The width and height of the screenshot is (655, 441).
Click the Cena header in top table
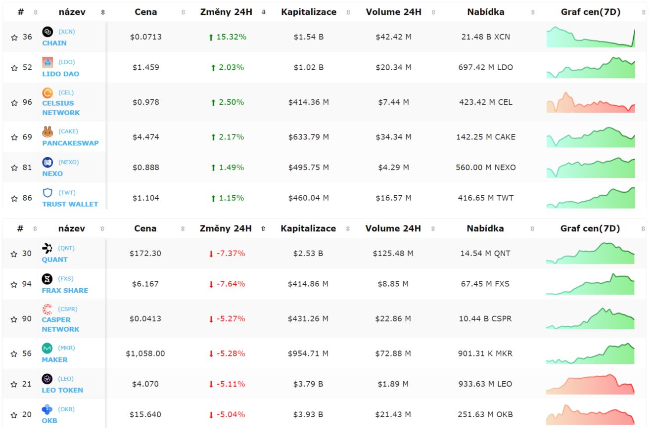[146, 12]
